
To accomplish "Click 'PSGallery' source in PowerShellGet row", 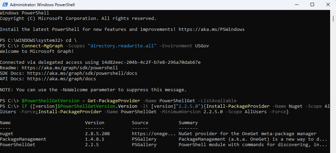I will (x=144, y=145).
